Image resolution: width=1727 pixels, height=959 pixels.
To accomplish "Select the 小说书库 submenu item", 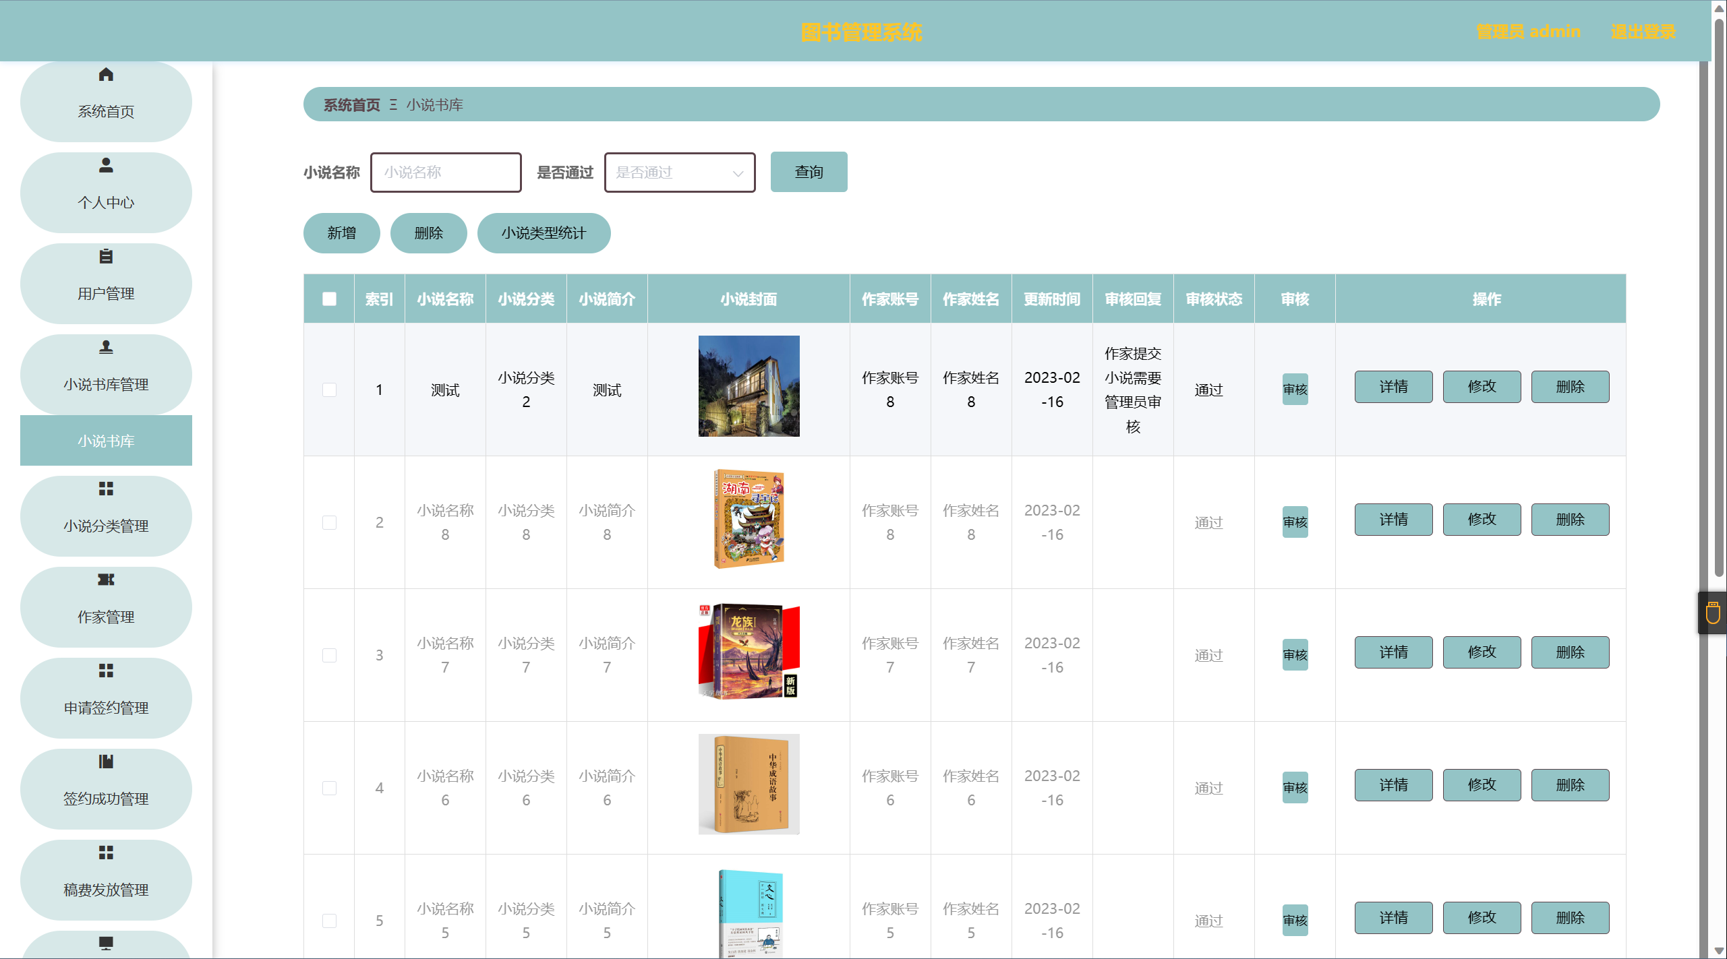I will (106, 441).
